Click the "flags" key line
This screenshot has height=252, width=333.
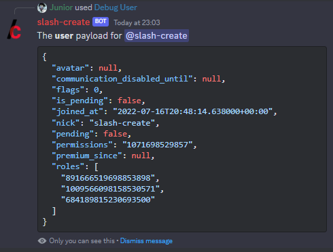77,90
